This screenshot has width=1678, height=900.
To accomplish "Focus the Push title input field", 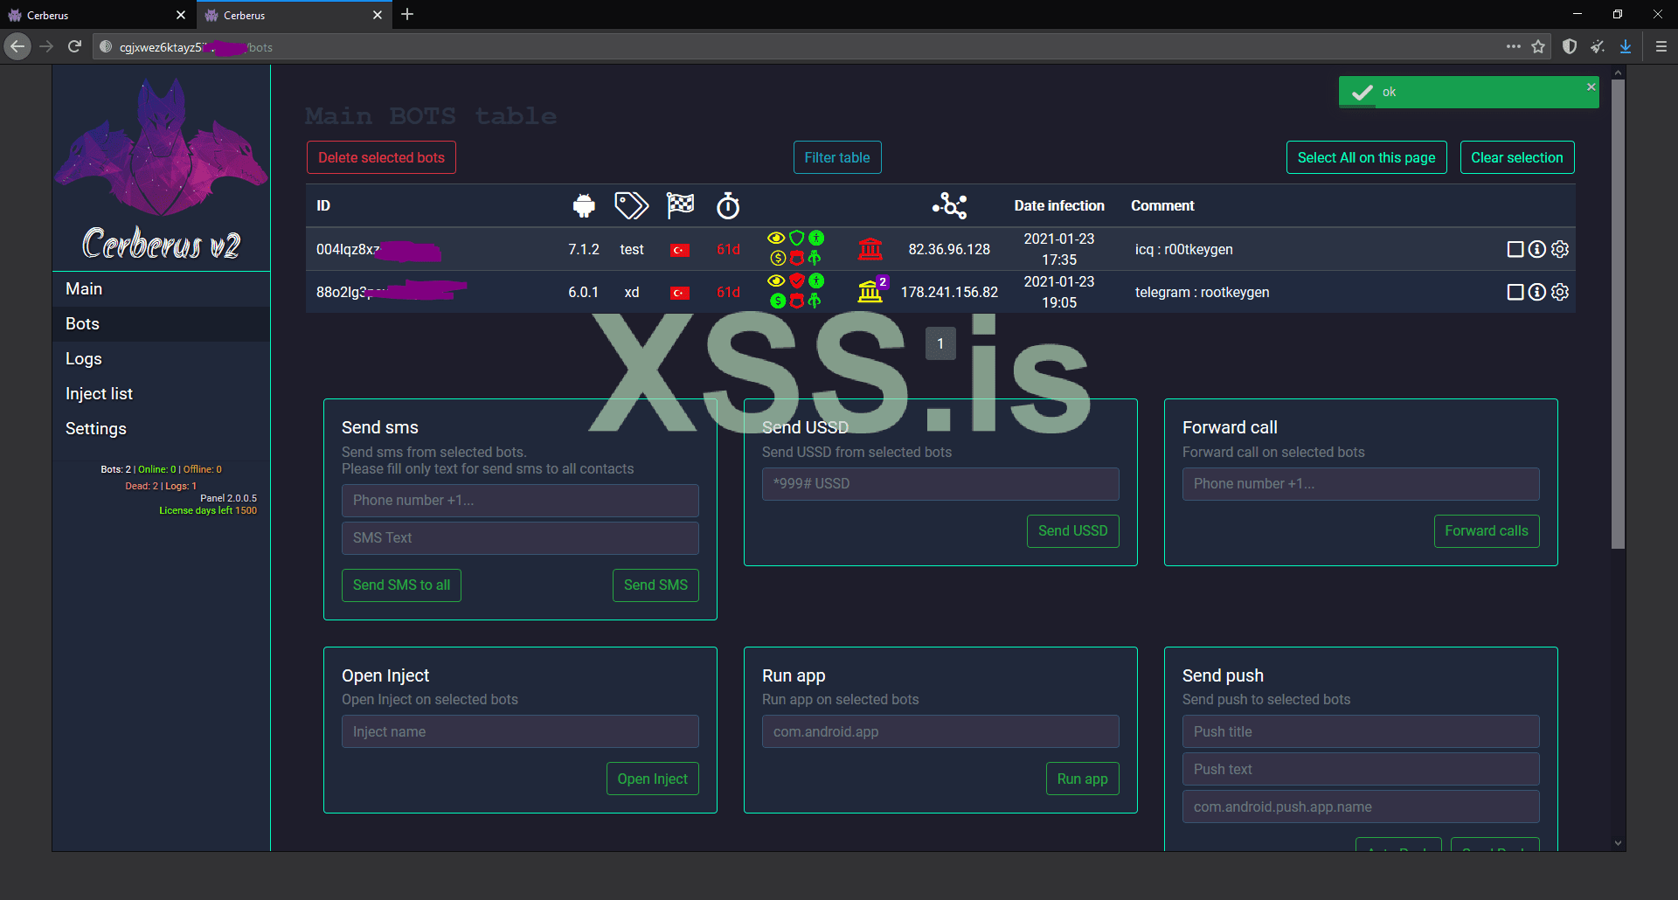I will point(1361,732).
